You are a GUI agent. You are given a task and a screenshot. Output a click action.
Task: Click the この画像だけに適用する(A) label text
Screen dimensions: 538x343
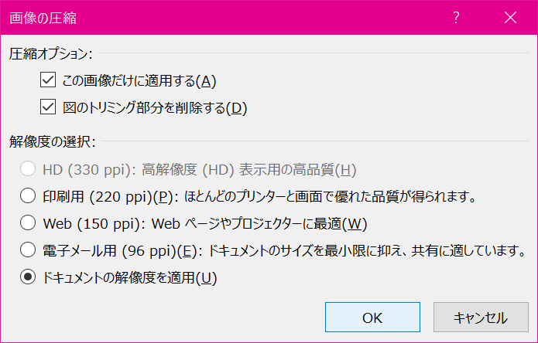tap(139, 80)
